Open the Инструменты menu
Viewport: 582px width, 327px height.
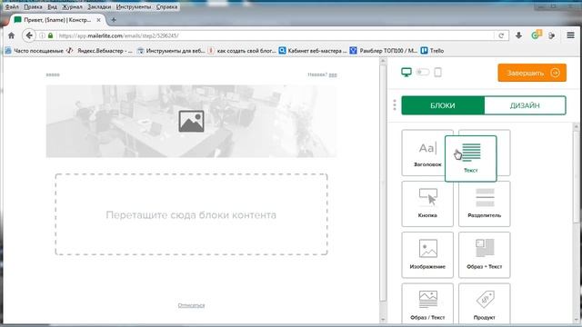pyautogui.click(x=134, y=6)
